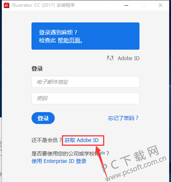Click the 电子邮件地址 email input field

85,82
